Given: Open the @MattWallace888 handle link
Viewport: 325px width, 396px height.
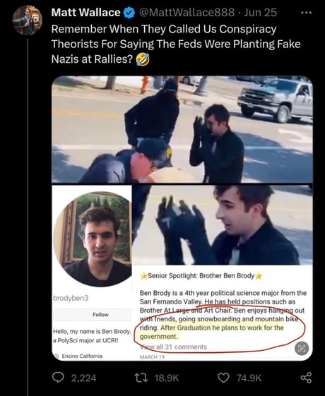Looking at the screenshot, I should coord(187,13).
